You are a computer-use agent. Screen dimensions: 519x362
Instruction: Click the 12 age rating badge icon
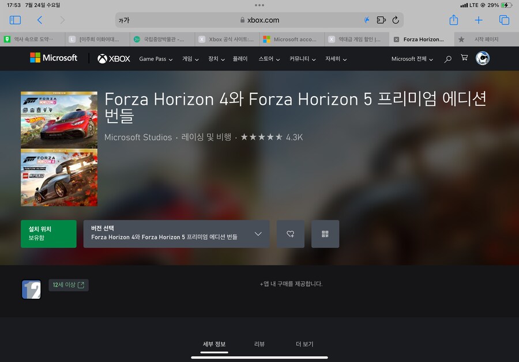(32, 289)
